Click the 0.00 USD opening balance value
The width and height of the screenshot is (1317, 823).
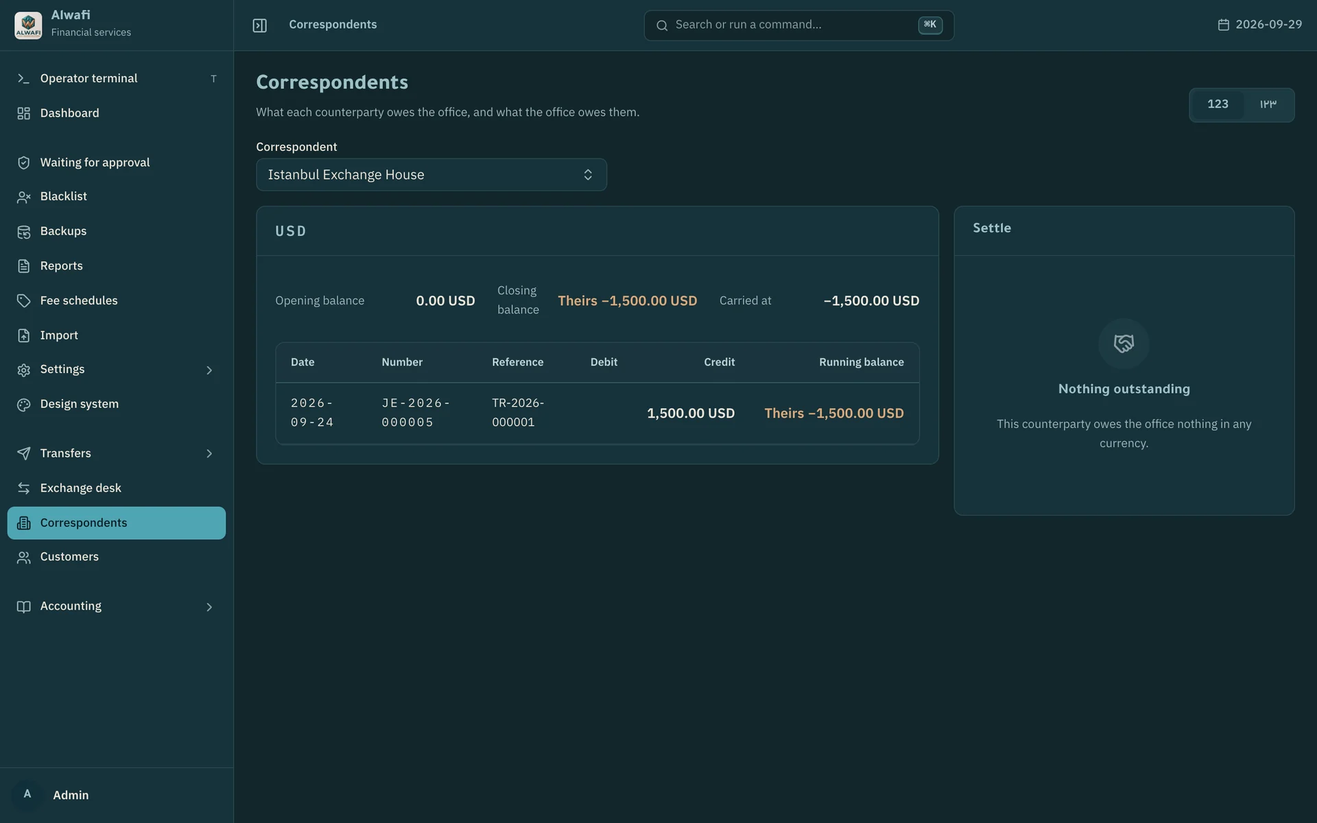tap(445, 301)
